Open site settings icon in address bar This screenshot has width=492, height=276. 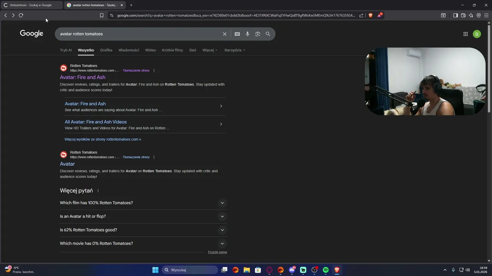[x=111, y=15]
